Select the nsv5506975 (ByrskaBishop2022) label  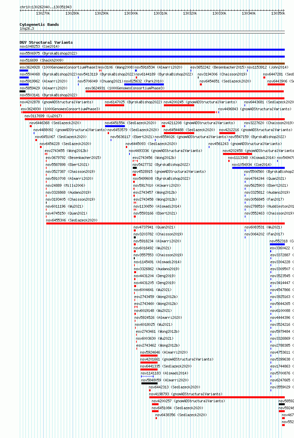point(48,53)
